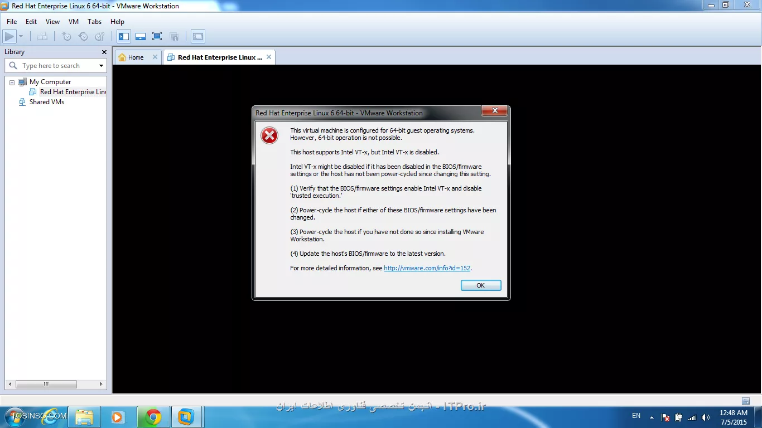Image resolution: width=762 pixels, height=428 pixels.
Task: Click the Power On play button
Action: pos(9,37)
